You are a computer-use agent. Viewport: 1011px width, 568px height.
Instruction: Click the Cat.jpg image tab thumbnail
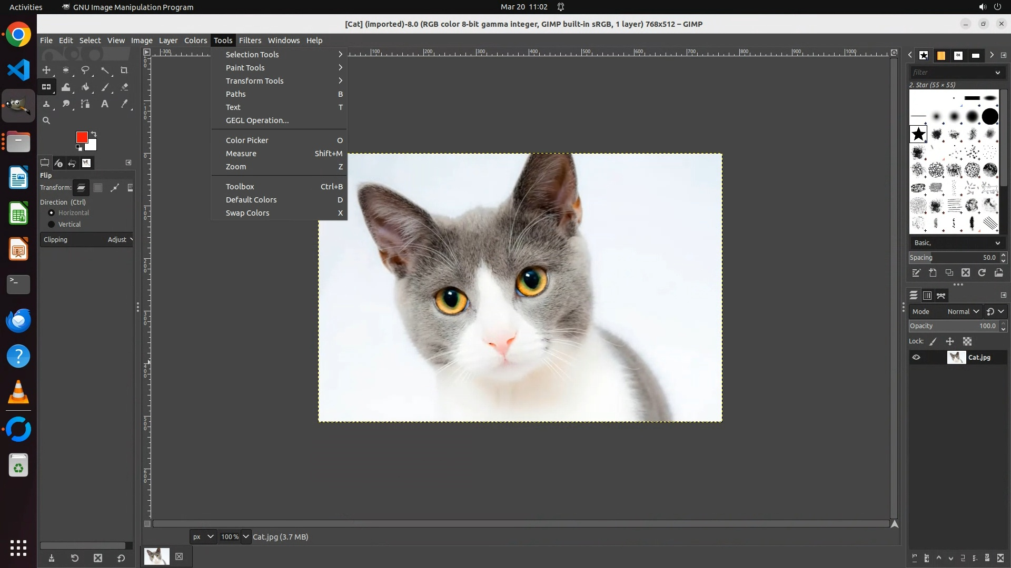click(157, 556)
